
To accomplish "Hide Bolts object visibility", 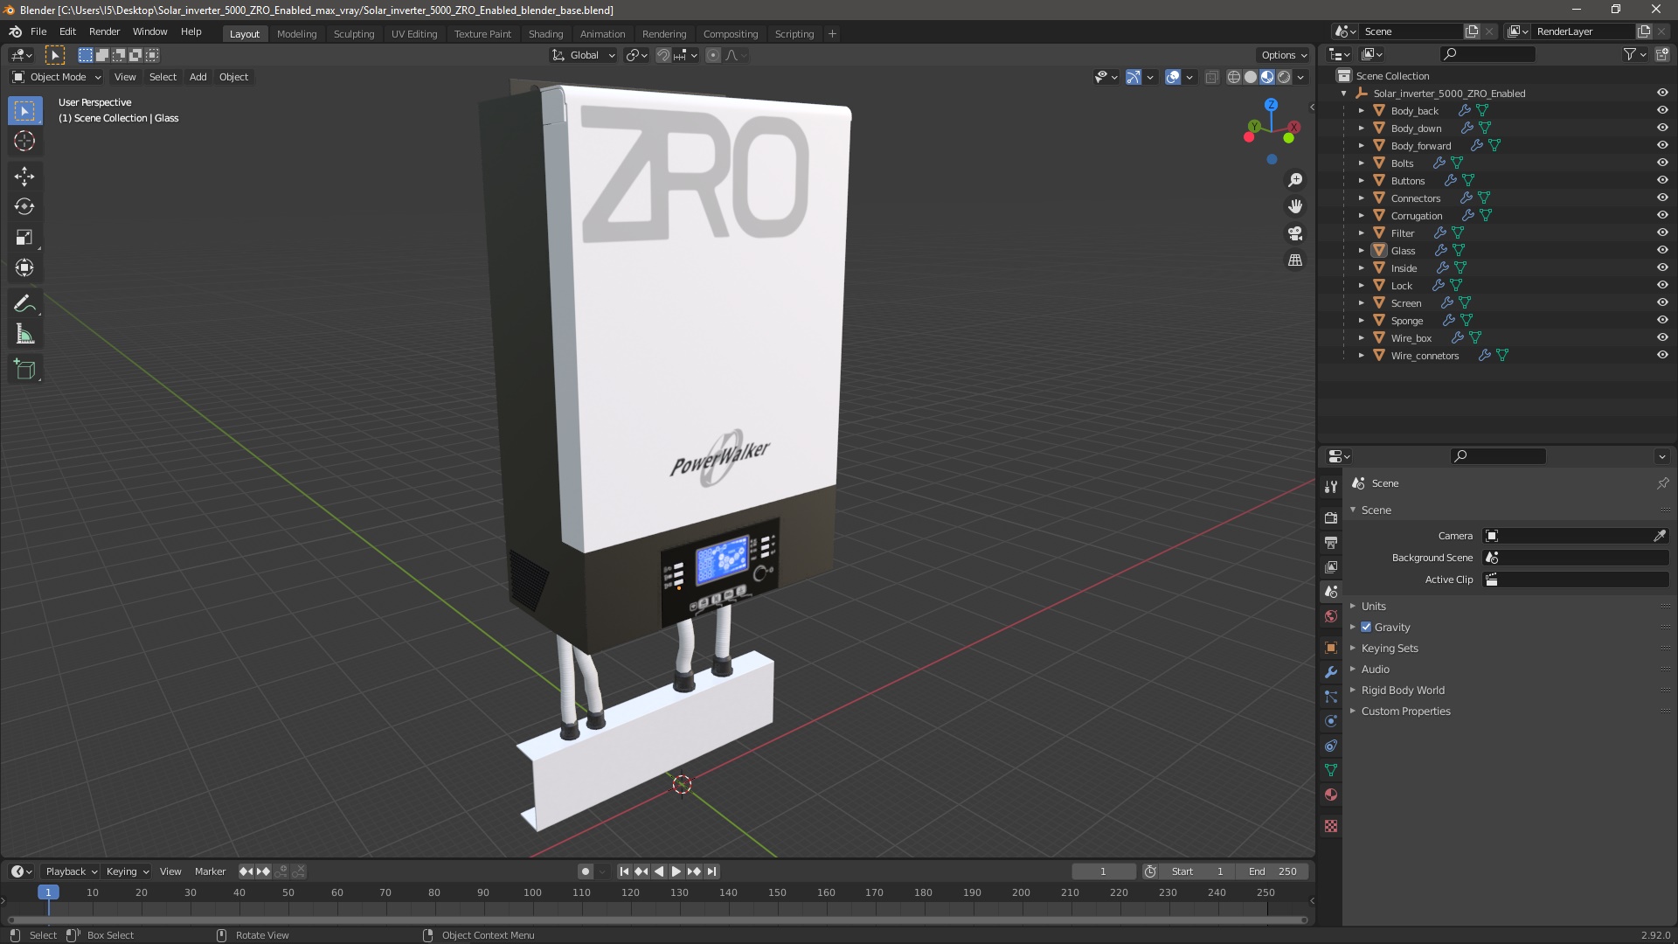I will click(x=1662, y=163).
